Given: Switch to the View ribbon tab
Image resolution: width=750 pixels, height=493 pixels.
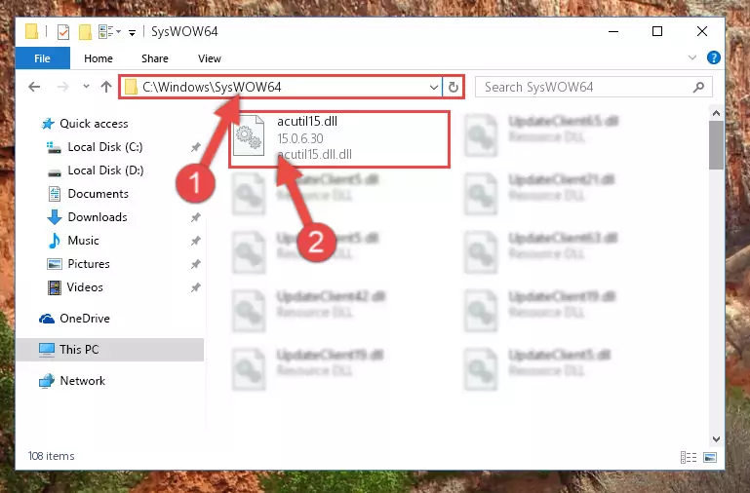Looking at the screenshot, I should 210,58.
